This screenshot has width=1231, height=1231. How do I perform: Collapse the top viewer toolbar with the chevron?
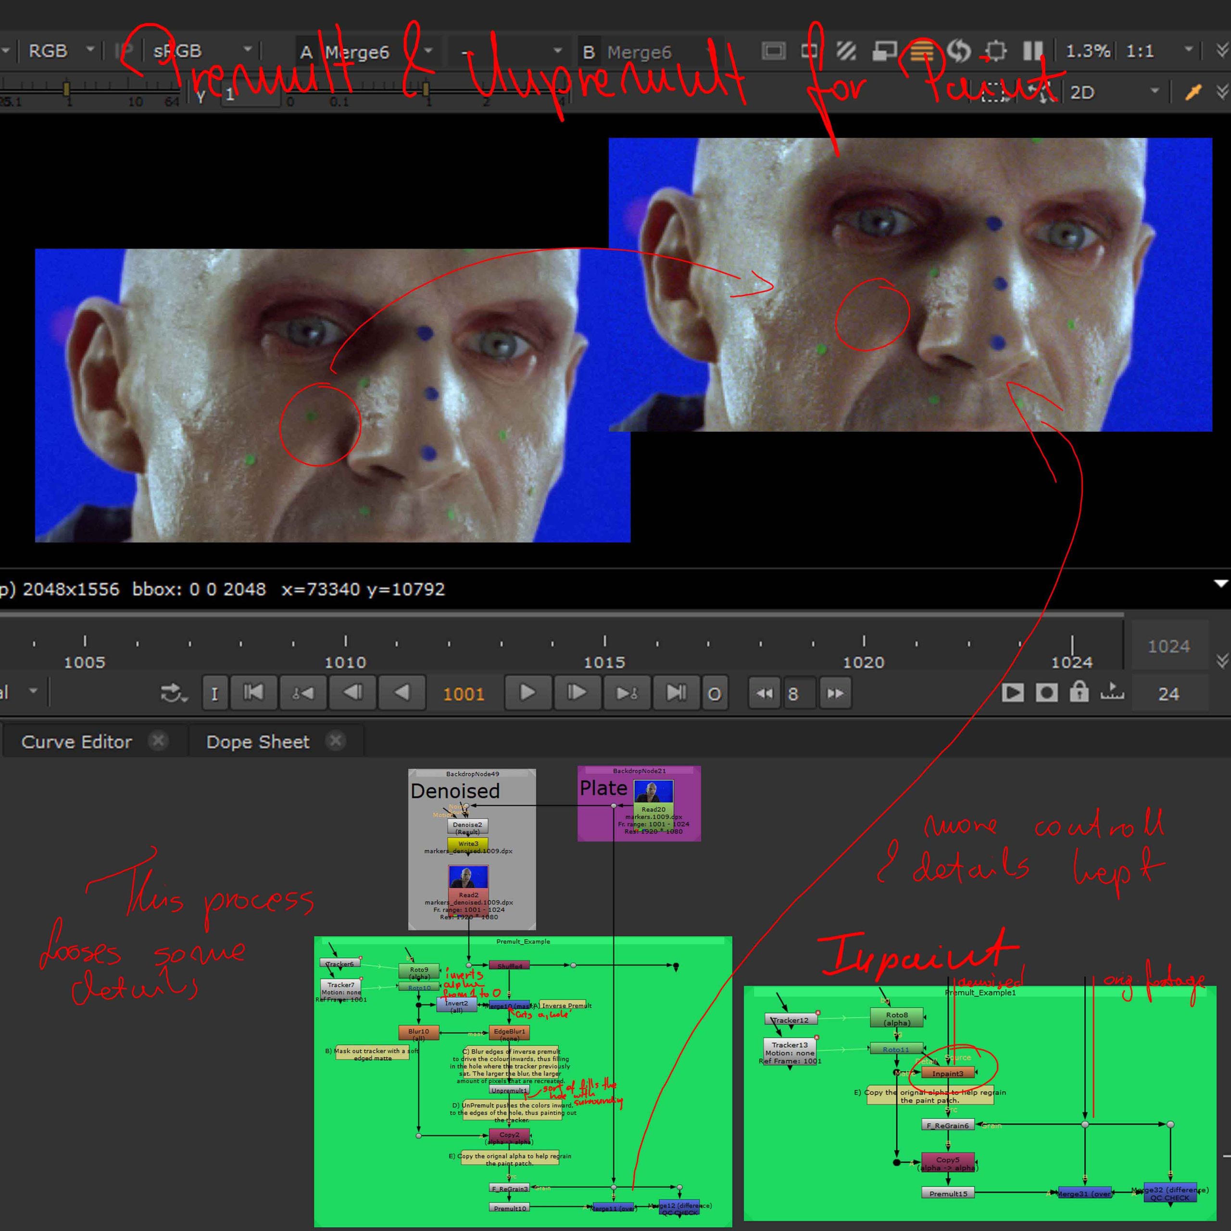pos(1222,50)
